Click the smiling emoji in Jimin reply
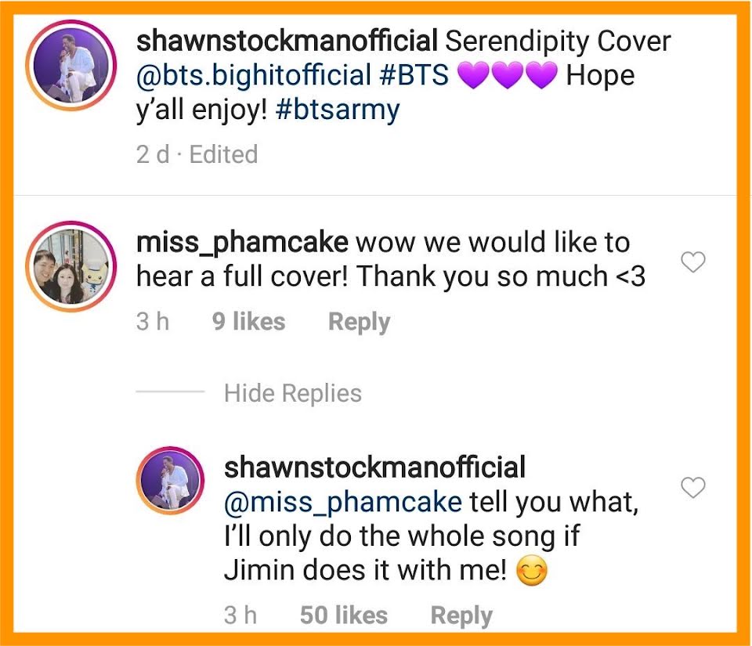The width and height of the screenshot is (752, 646). 531,572
